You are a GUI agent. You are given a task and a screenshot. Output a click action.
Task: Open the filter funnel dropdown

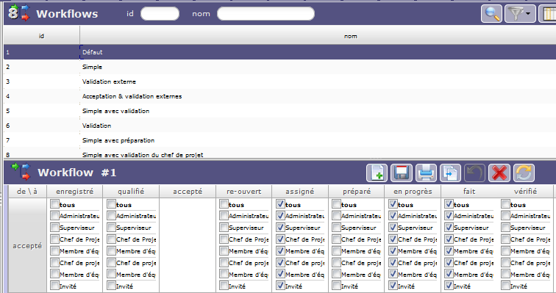(x=520, y=14)
